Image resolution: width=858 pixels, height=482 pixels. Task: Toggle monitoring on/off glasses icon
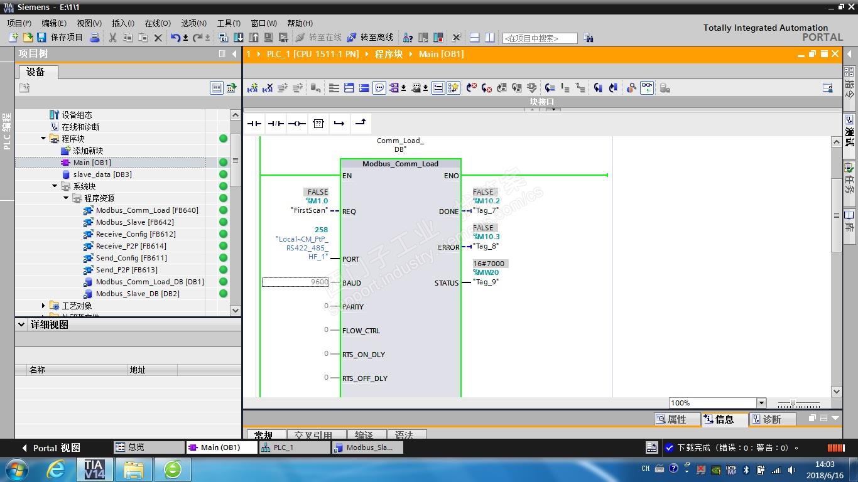[647, 88]
